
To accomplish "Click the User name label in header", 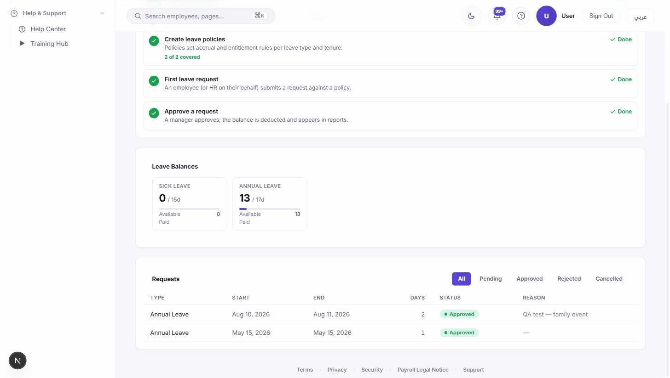I will point(568,16).
